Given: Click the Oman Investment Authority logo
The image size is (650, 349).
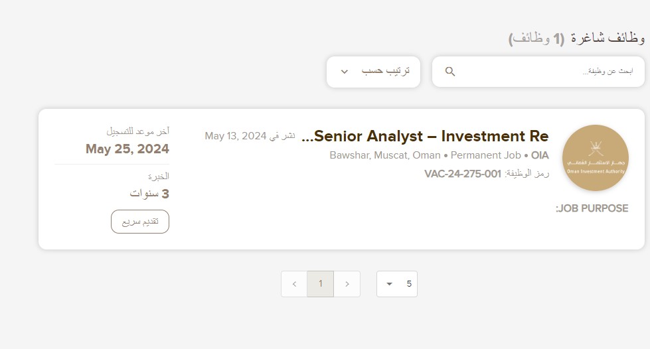Looking at the screenshot, I should pyautogui.click(x=595, y=158).
